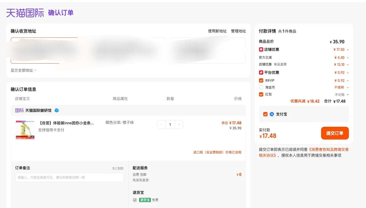Click the 确认订单 page title

(x=61, y=13)
